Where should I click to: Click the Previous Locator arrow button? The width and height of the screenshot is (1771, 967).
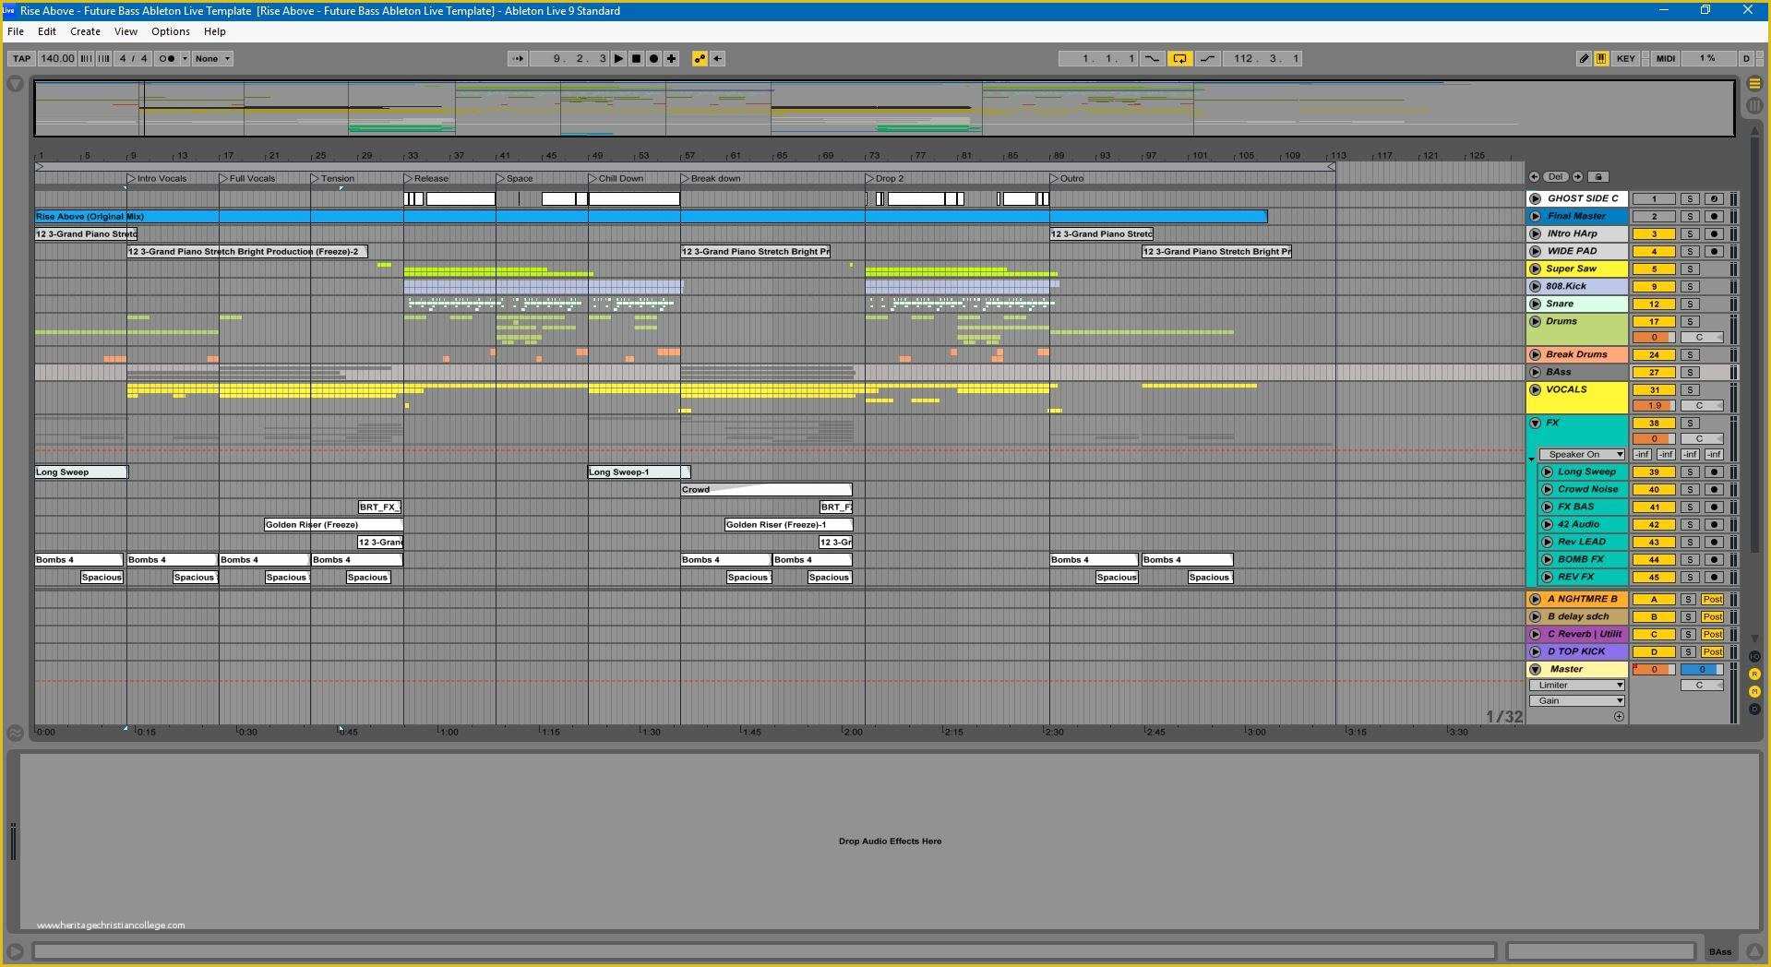coord(1534,176)
